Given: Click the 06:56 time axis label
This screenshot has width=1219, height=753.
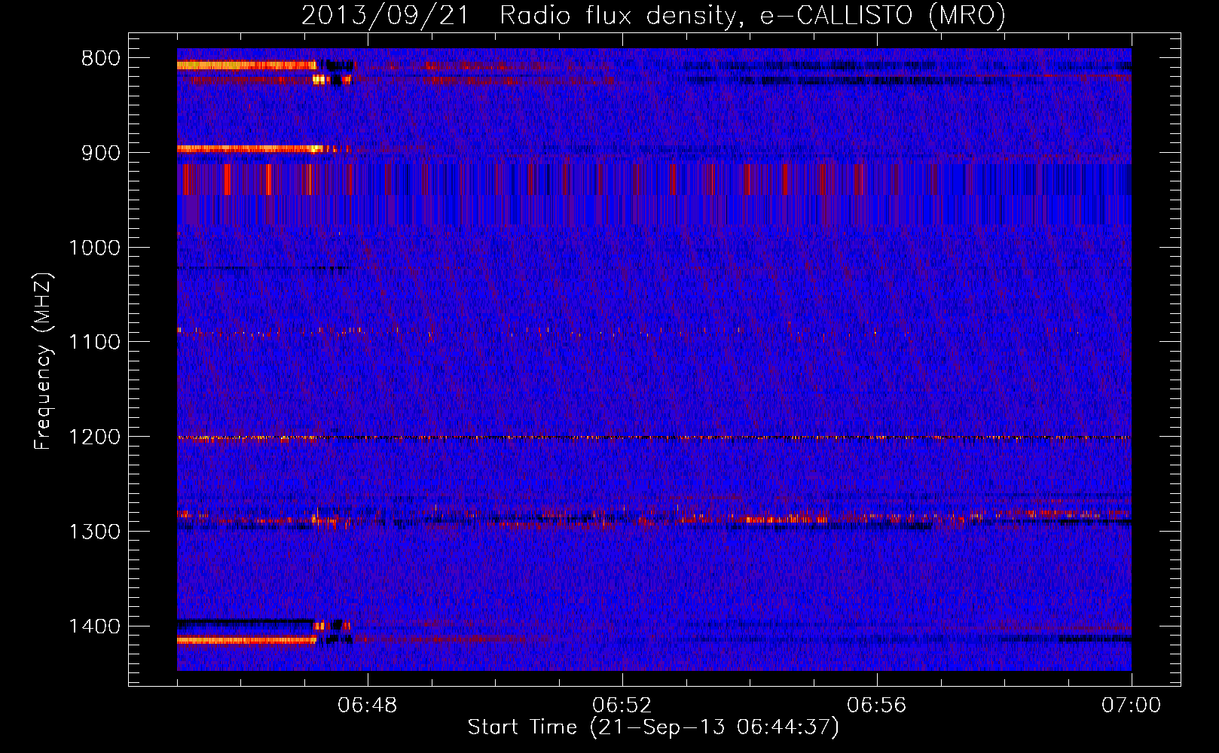Looking at the screenshot, I should tap(876, 706).
